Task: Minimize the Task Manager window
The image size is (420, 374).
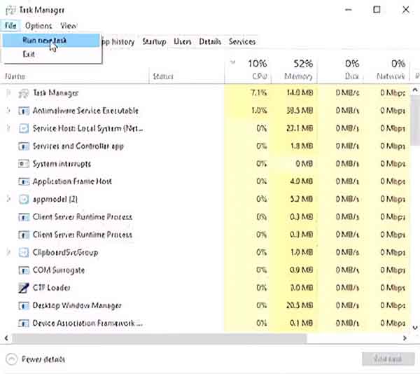Action: (x=349, y=10)
